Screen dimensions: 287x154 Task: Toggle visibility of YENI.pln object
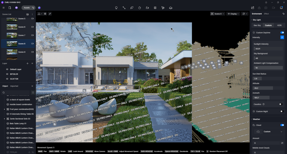coord(33,152)
